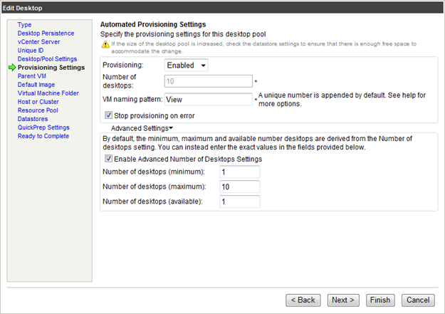The width and height of the screenshot is (445, 314).
Task: Click the Back button
Action: coord(303,300)
